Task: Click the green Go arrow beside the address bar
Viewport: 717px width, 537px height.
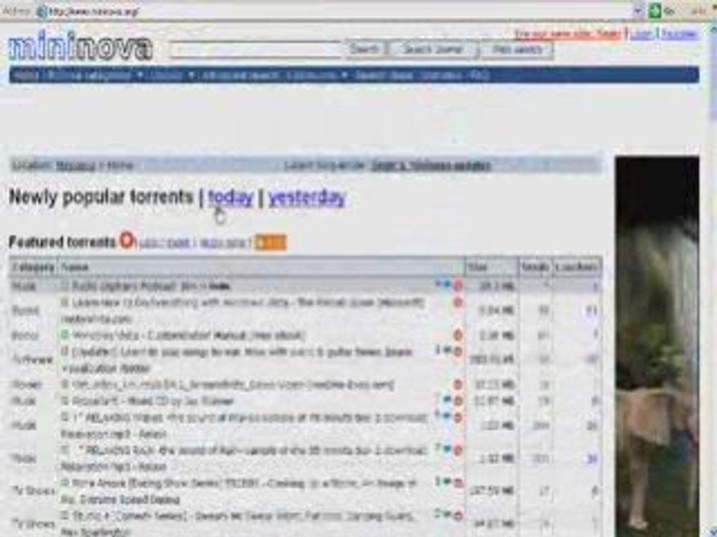Action: (655, 10)
